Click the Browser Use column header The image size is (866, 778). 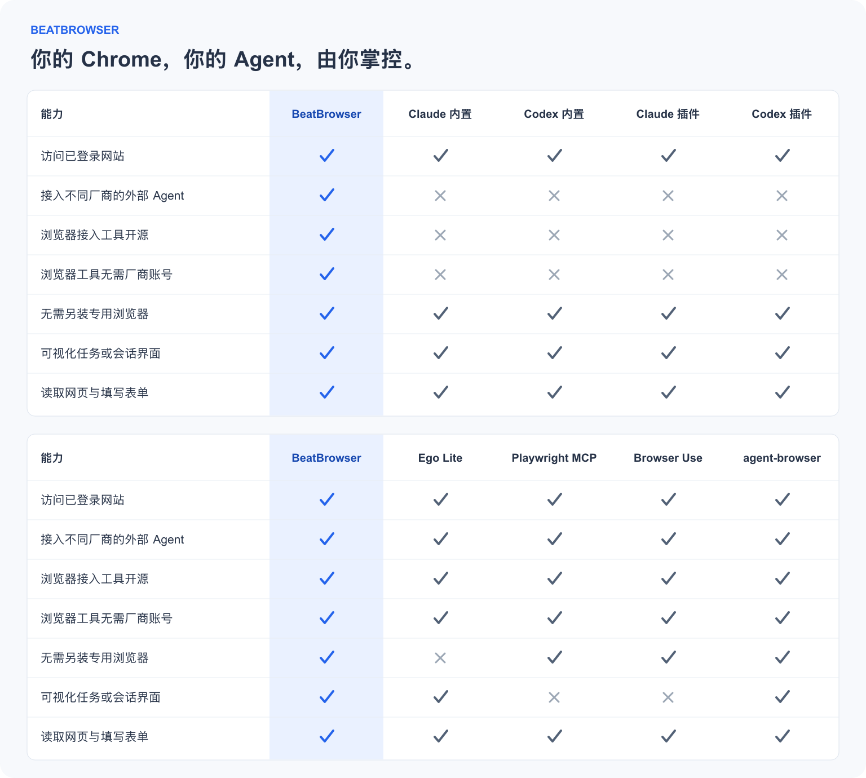[x=668, y=458]
